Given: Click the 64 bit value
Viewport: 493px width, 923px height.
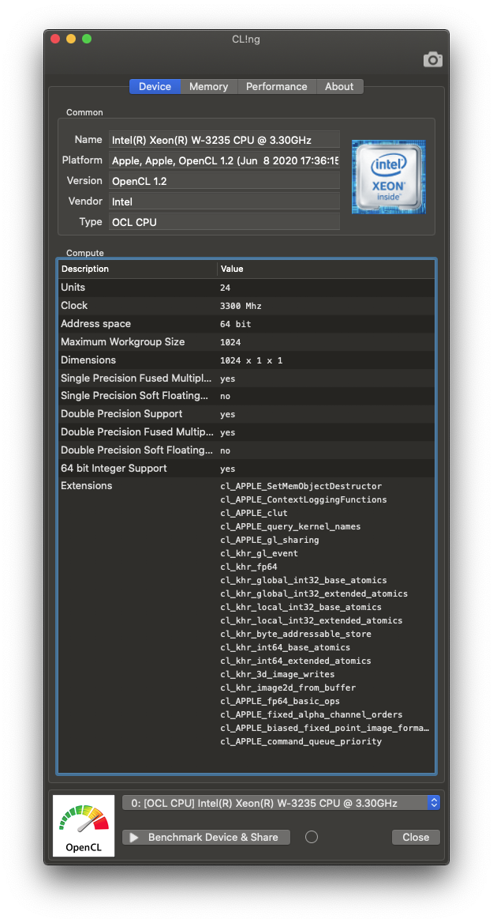Looking at the screenshot, I should coord(236,324).
